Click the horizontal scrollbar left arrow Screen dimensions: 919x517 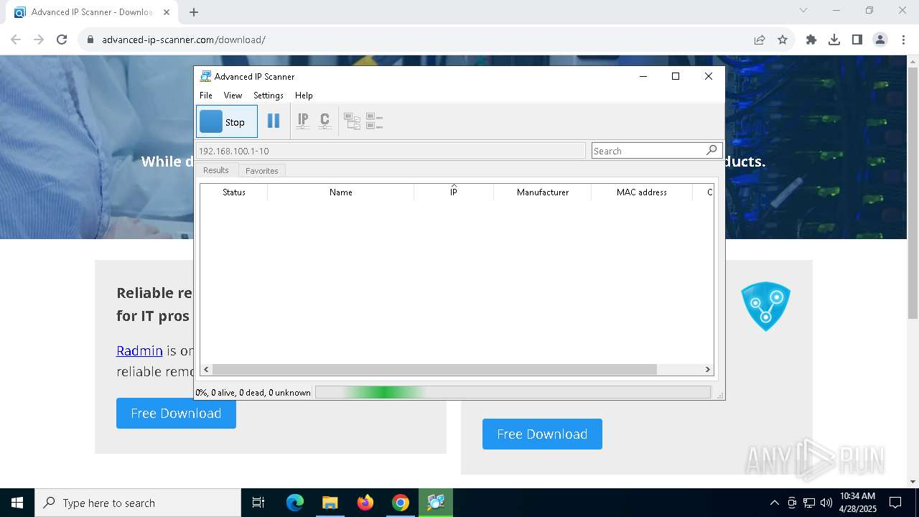click(206, 369)
